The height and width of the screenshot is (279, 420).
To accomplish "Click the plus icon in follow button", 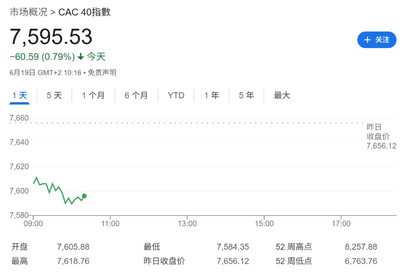I will (x=367, y=40).
